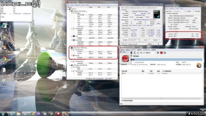Screen dimensions: 206x116
Task: Open Google Chrome desktop shortcut
Action: click(x=4, y=59)
